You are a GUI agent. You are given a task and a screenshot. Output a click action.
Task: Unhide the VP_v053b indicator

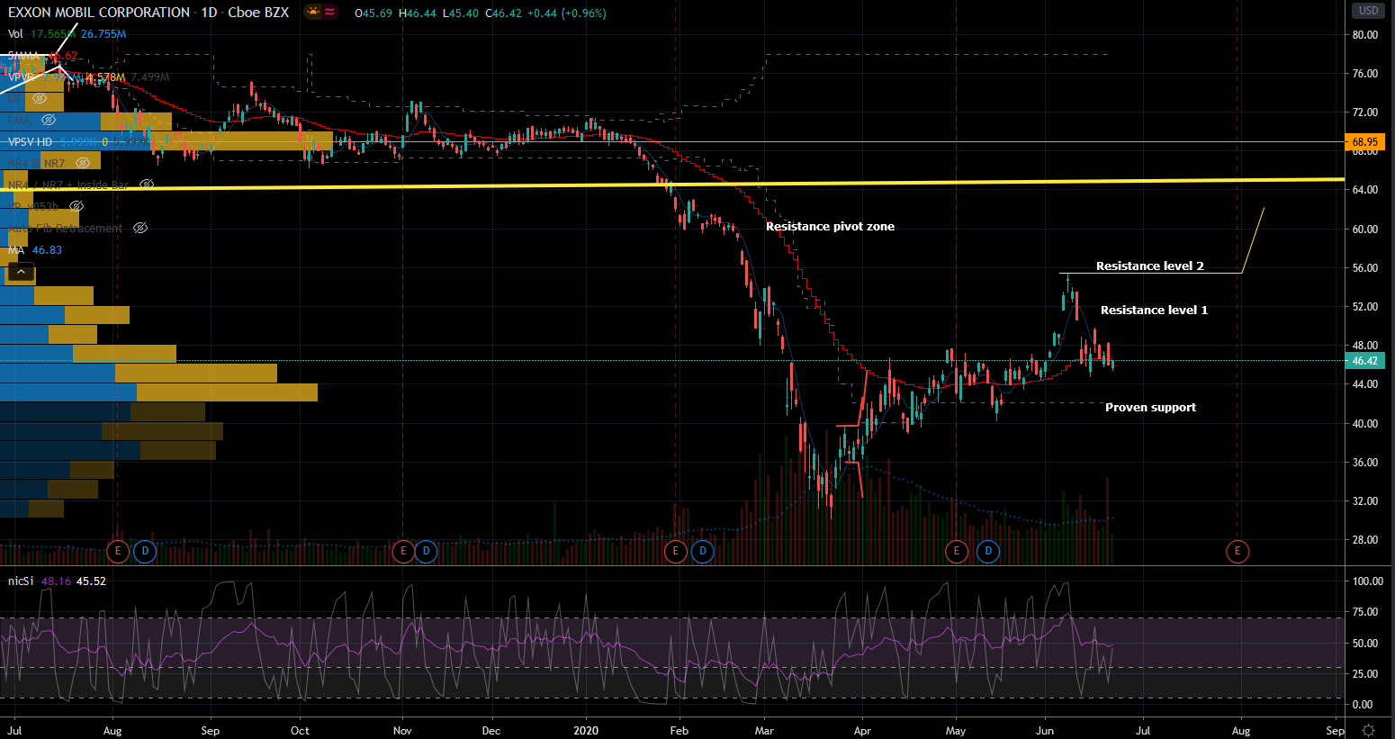[76, 206]
